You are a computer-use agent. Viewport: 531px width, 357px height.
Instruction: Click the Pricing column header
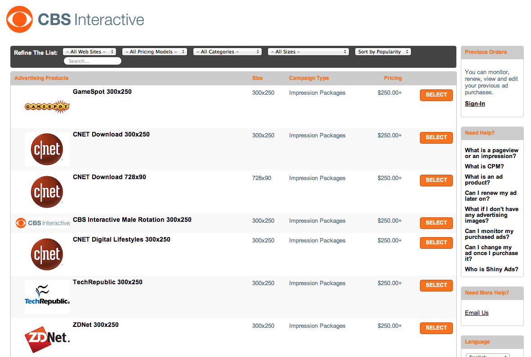point(393,78)
